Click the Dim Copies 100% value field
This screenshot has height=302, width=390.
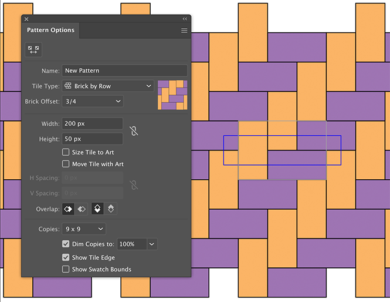(x=132, y=244)
